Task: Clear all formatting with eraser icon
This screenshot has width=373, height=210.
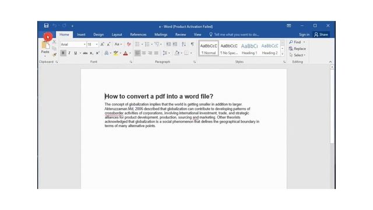Action: point(129,44)
